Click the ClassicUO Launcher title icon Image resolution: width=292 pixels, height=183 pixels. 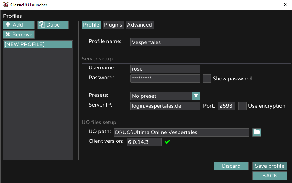point(6,5)
